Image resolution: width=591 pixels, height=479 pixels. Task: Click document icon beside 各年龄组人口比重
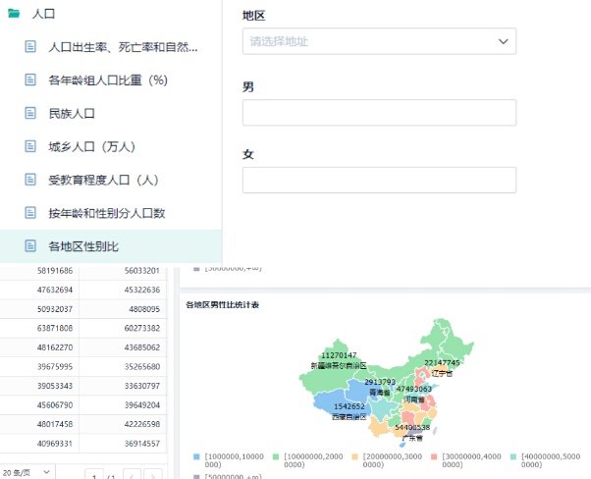click(30, 80)
